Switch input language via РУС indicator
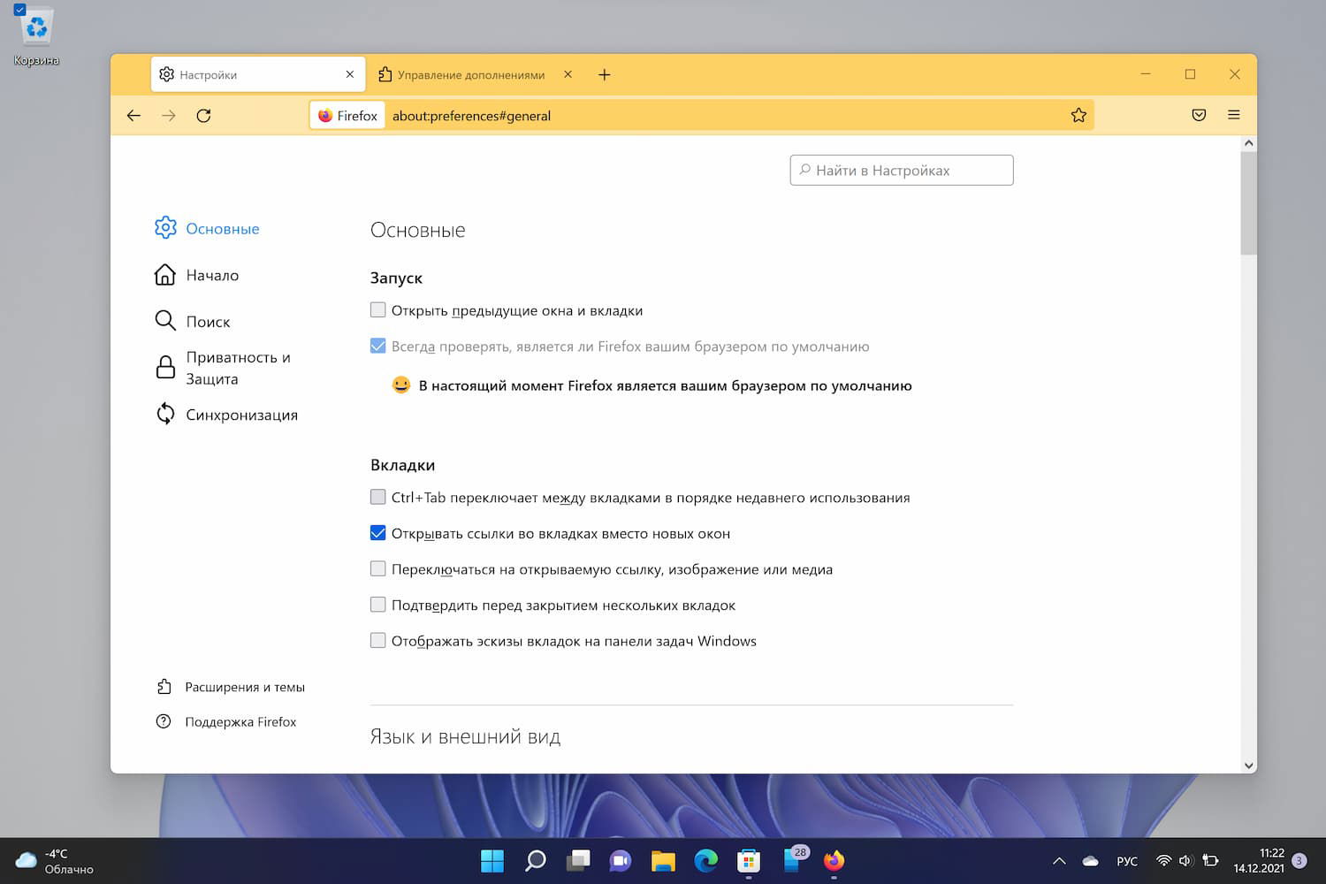This screenshot has width=1326, height=884. pyautogui.click(x=1127, y=861)
